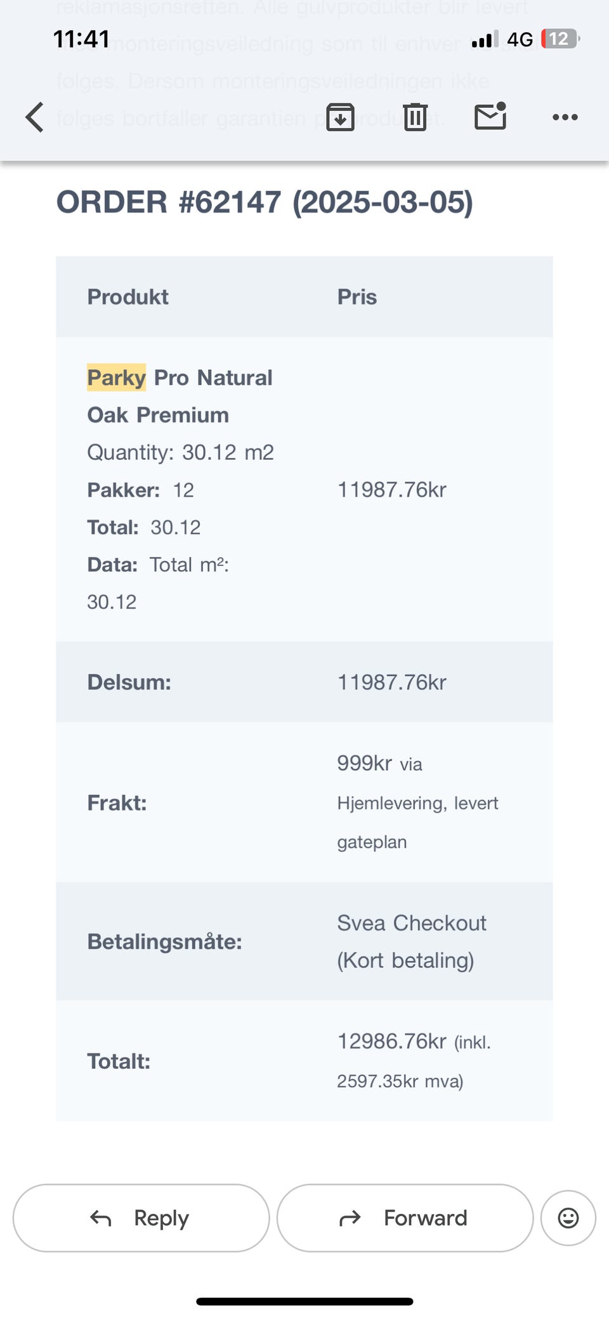Archive this email using the archive icon
This screenshot has width=609, height=1318.
point(340,117)
